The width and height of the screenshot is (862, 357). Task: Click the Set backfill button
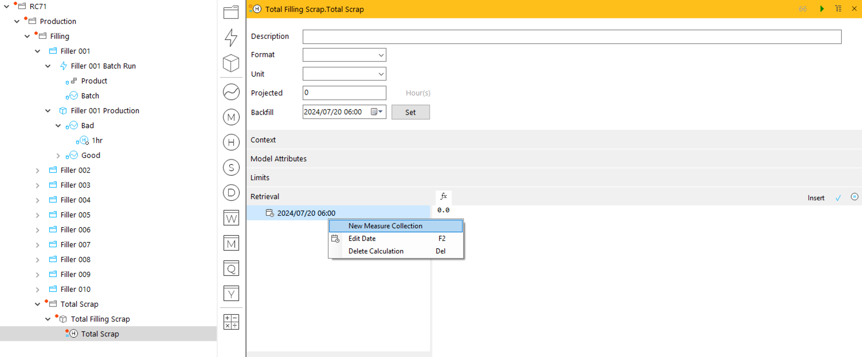pos(411,112)
